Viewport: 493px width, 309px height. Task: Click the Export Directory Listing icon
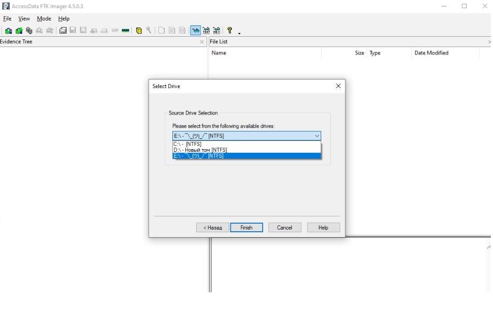coord(182,30)
